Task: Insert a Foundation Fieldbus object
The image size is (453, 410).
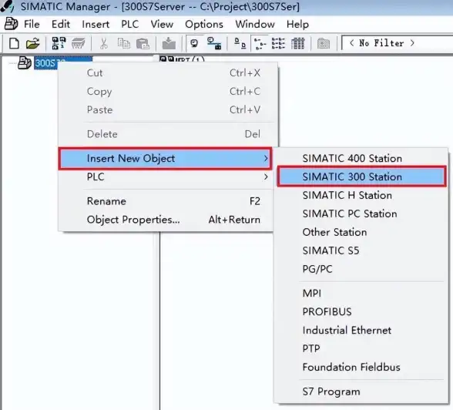Action: (x=361, y=367)
